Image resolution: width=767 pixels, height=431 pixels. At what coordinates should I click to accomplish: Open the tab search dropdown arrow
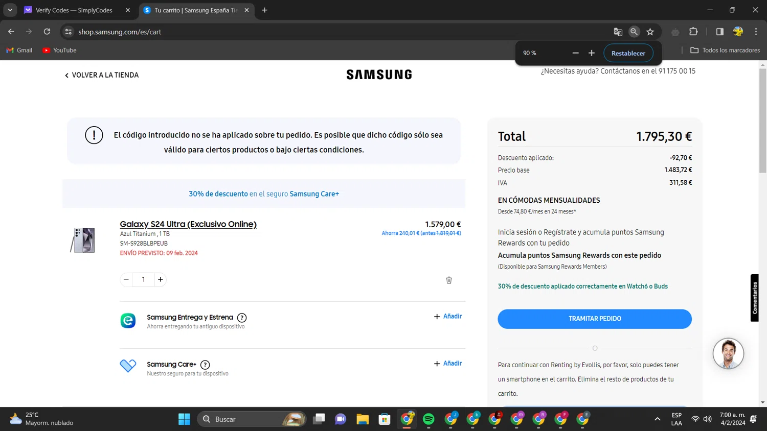click(x=10, y=10)
